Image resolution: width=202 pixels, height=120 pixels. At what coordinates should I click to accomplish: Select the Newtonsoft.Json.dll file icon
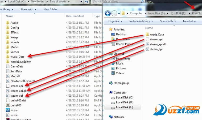[8, 81]
